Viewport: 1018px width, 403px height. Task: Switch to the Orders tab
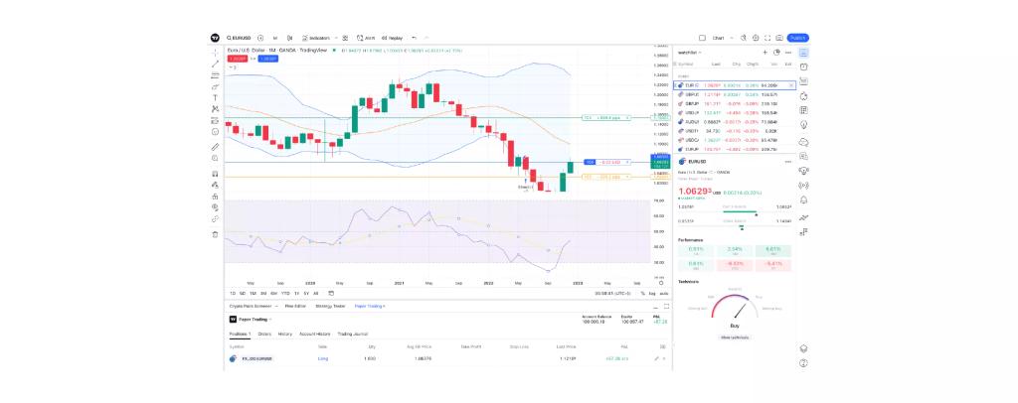click(264, 334)
